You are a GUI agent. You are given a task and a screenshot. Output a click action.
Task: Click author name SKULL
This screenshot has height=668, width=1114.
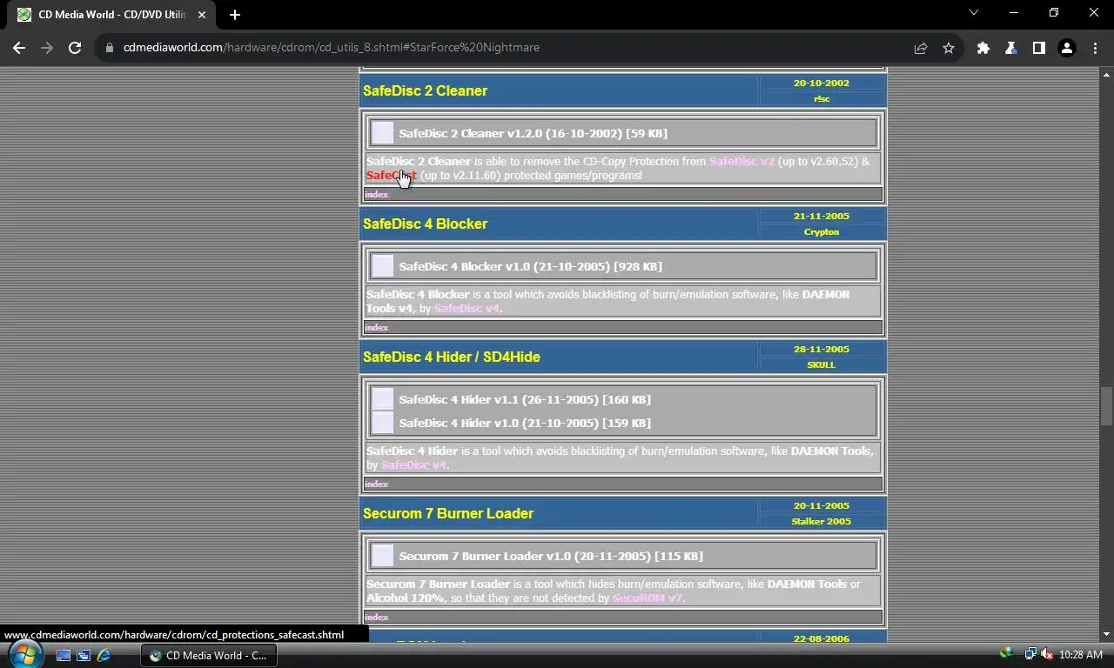[822, 365]
